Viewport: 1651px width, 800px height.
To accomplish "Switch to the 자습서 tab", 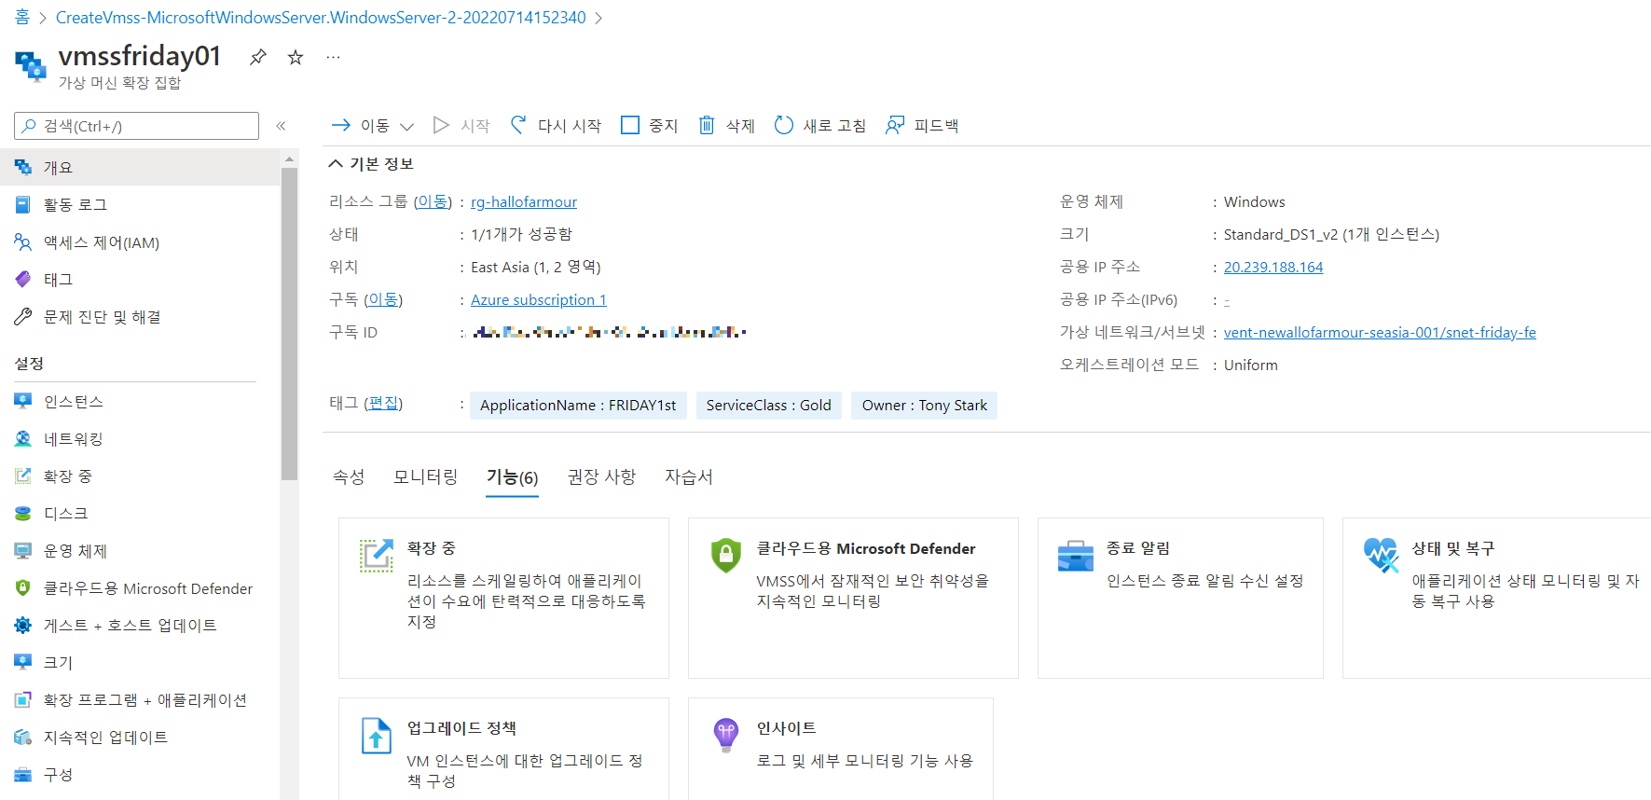I will click(x=688, y=476).
